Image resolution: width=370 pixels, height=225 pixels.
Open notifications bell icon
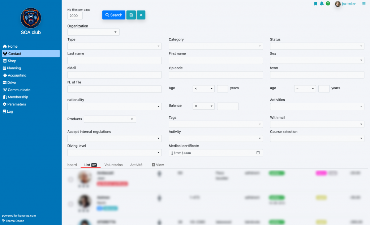[322, 4]
